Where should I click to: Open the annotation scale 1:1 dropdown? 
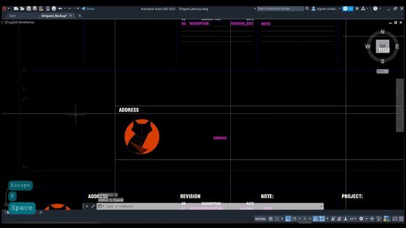click(353, 219)
